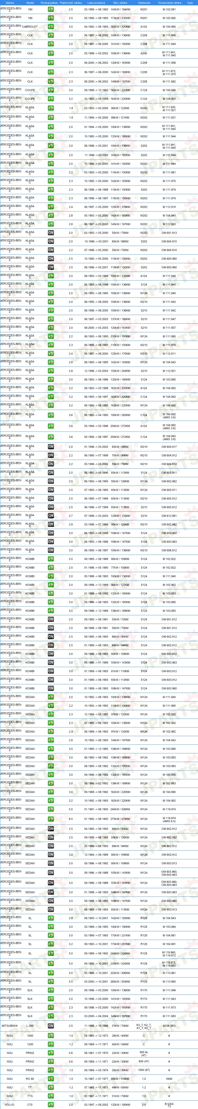Select the 'VOLVO' brand cell
This screenshot has width=198, height=1109.
pyautogui.click(x=9, y=1105)
